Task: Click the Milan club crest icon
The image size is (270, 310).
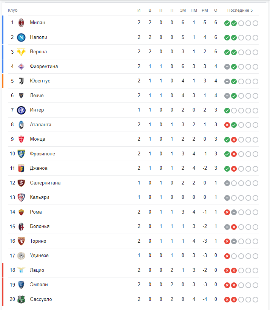Action: tap(21, 23)
